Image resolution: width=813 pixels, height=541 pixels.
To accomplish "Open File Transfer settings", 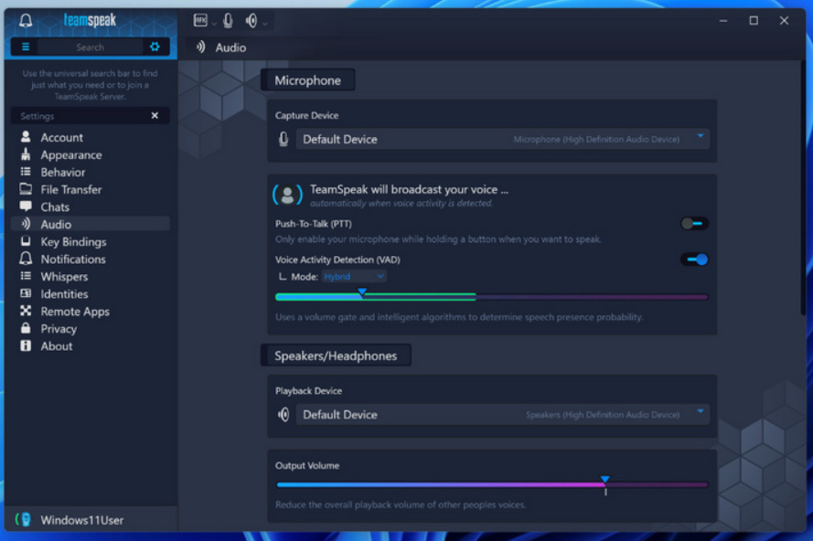I will [91, 190].
